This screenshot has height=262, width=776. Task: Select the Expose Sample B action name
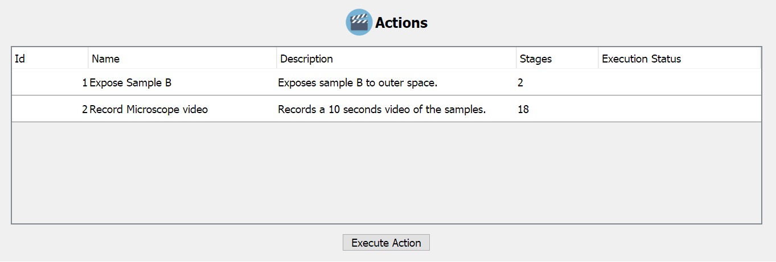(131, 82)
